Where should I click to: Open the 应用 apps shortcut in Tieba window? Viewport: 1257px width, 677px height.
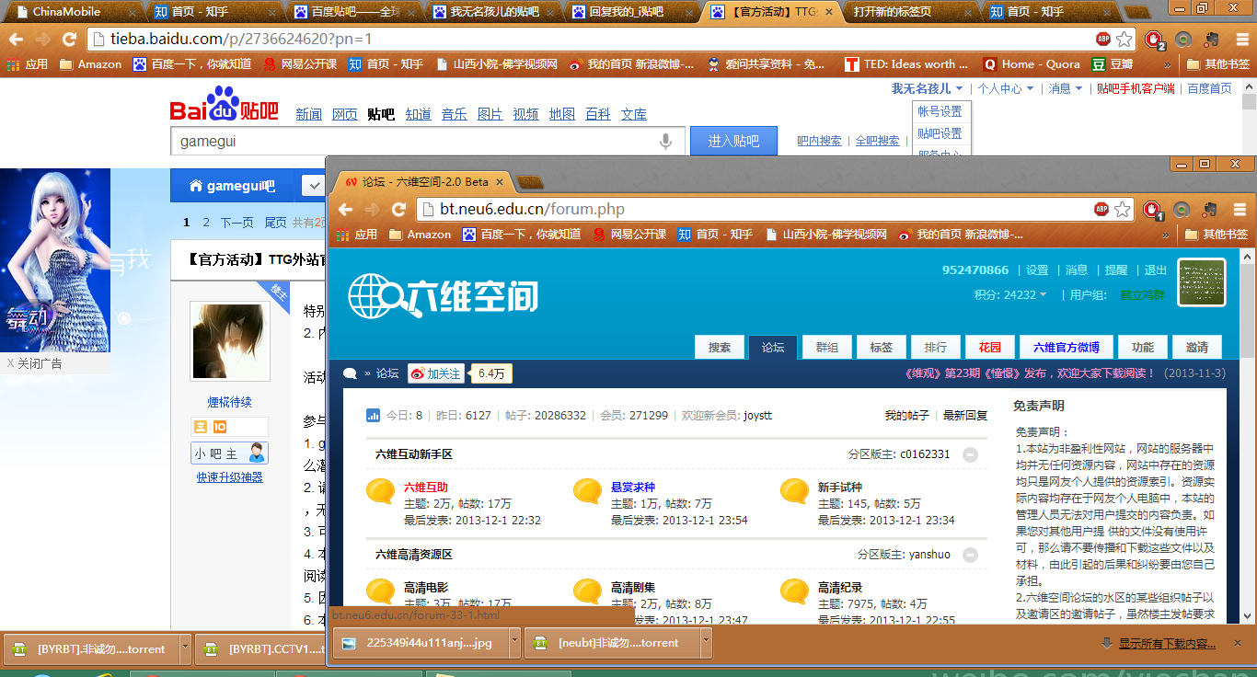click(27, 64)
